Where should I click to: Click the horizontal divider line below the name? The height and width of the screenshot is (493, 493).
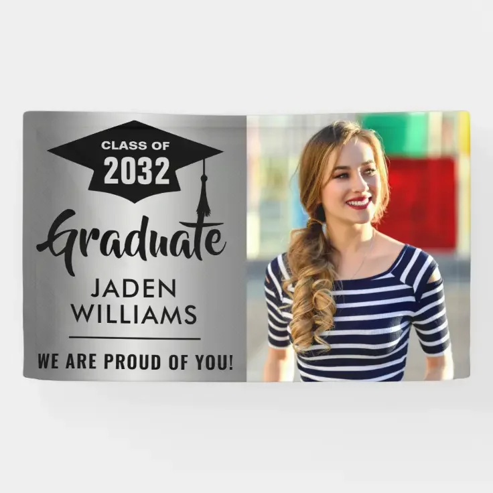point(135,339)
